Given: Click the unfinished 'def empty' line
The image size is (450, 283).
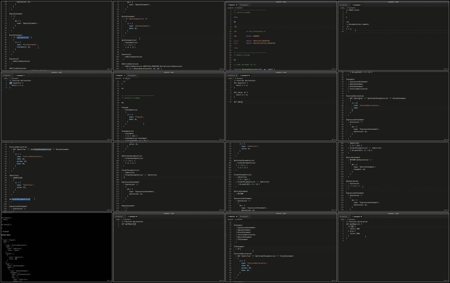Looking at the screenshot, I should coord(238,102).
